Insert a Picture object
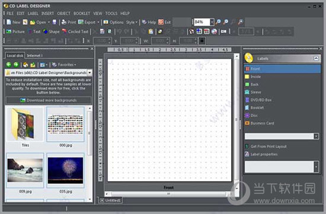The width and height of the screenshot is (326, 214). (x=15, y=31)
